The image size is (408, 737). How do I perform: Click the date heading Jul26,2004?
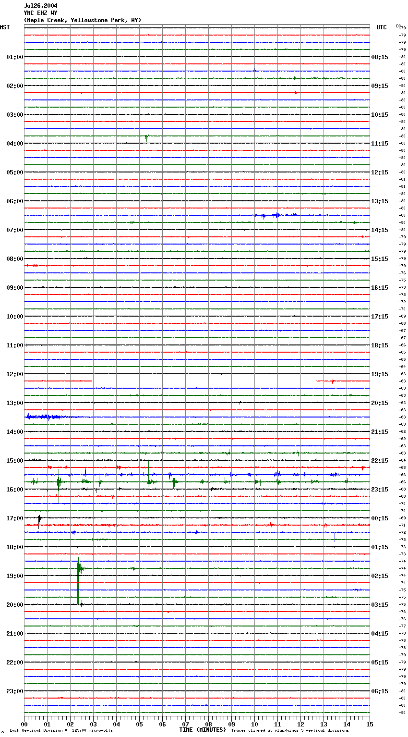(41, 6)
